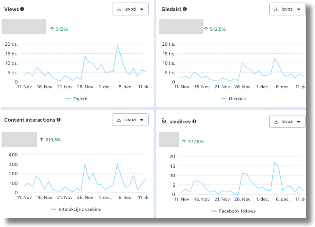315x227 pixels.
Task: Open info tooltip for Content interactions
Action: coord(59,120)
